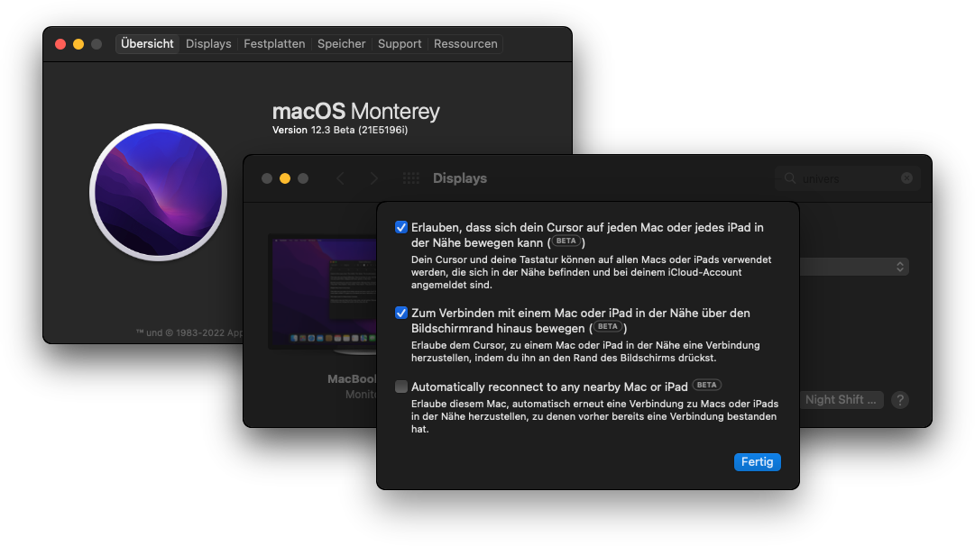Toggle 'Zum Verbinden mit einem Mac' checkbox
Image resolution: width=975 pixels, height=546 pixels.
[401, 313]
